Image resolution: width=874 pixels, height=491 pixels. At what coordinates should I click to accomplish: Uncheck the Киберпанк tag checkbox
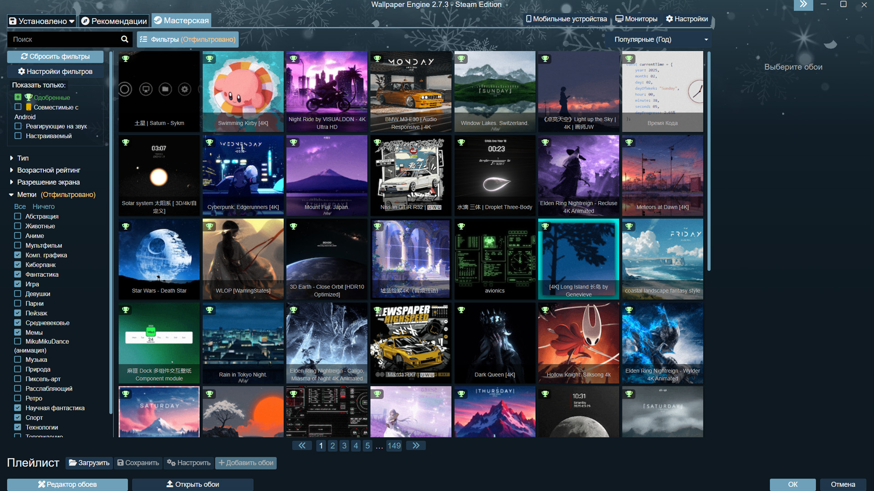[18, 265]
